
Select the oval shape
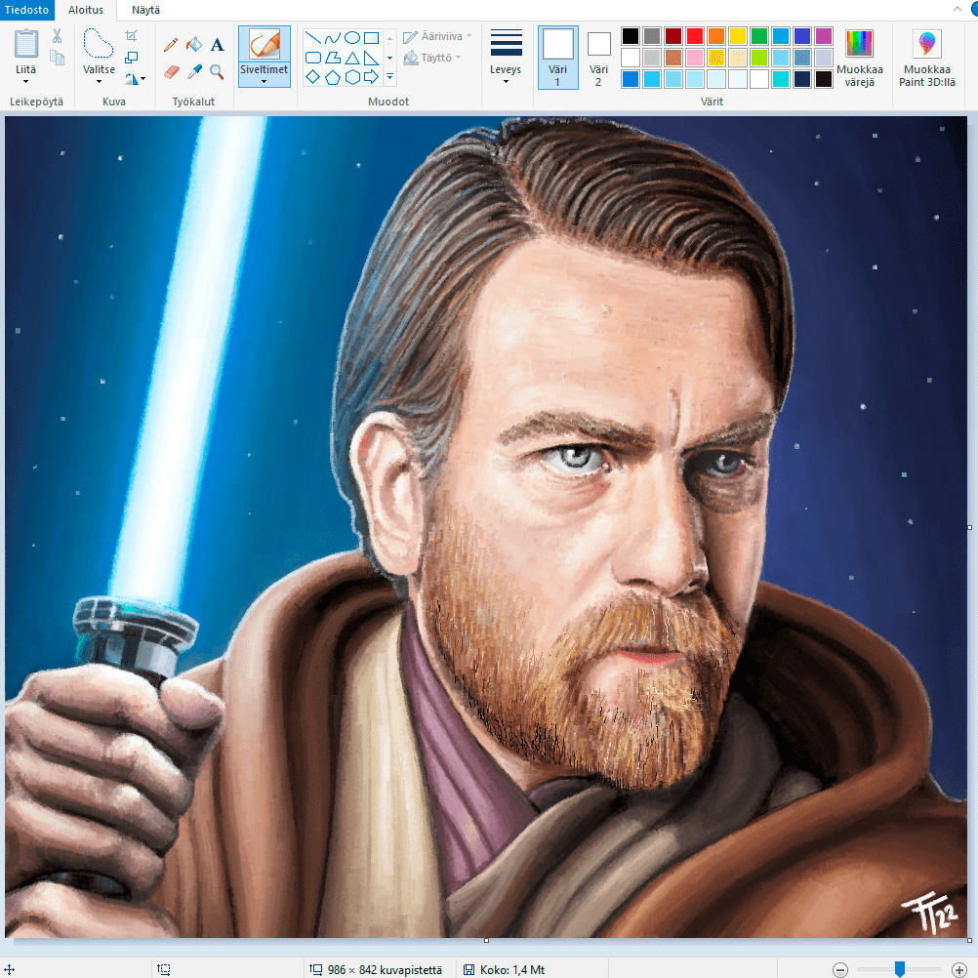click(351, 37)
